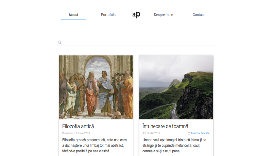Open the Despre mine page
The image size is (272, 156).
pos(164,15)
